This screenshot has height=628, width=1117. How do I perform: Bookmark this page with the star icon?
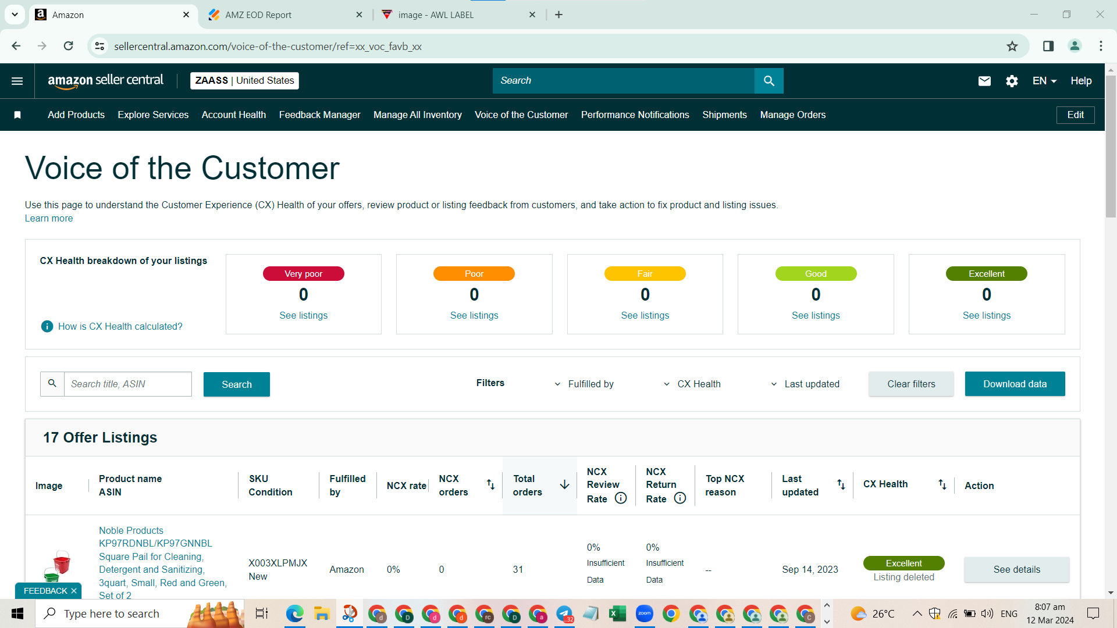click(x=1012, y=46)
